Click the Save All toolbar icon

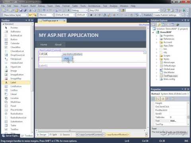pos(25,10)
